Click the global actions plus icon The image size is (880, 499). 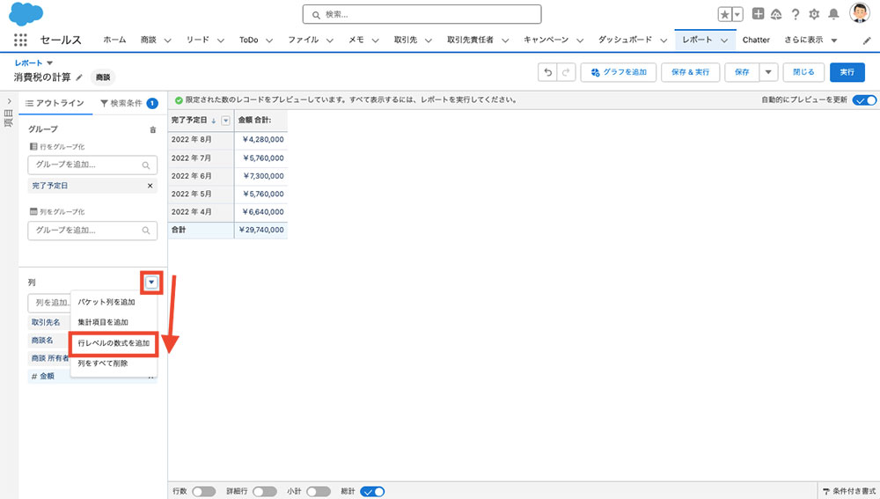point(758,14)
